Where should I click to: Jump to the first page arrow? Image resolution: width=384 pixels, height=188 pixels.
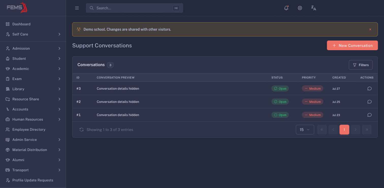[322, 129]
